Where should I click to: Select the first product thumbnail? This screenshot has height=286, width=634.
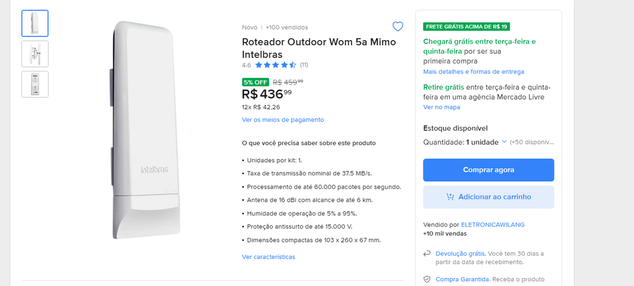(35, 23)
